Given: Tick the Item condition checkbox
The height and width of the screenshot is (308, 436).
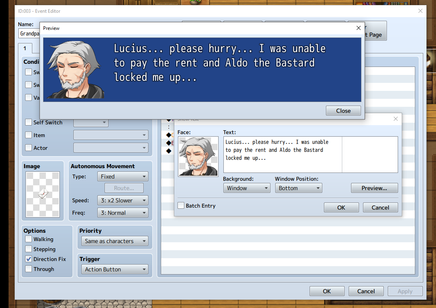Looking at the screenshot, I should pos(29,135).
